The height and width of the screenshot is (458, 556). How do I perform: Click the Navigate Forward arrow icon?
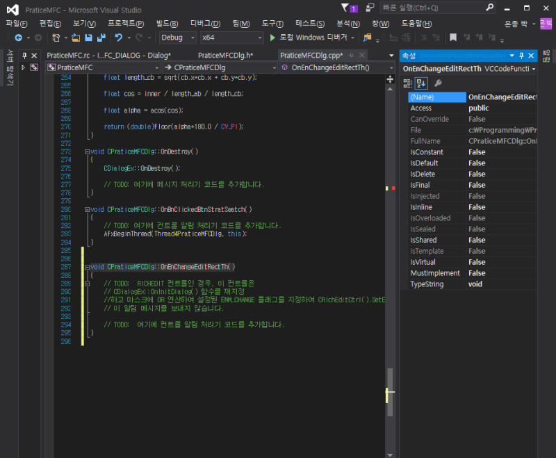click(38, 38)
